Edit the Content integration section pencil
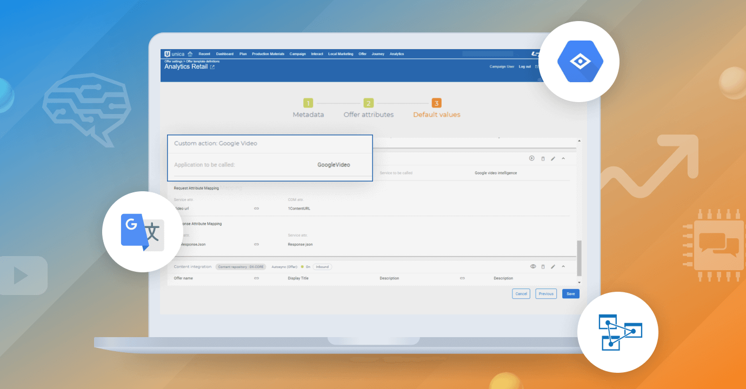This screenshot has width=746, height=389. click(553, 266)
